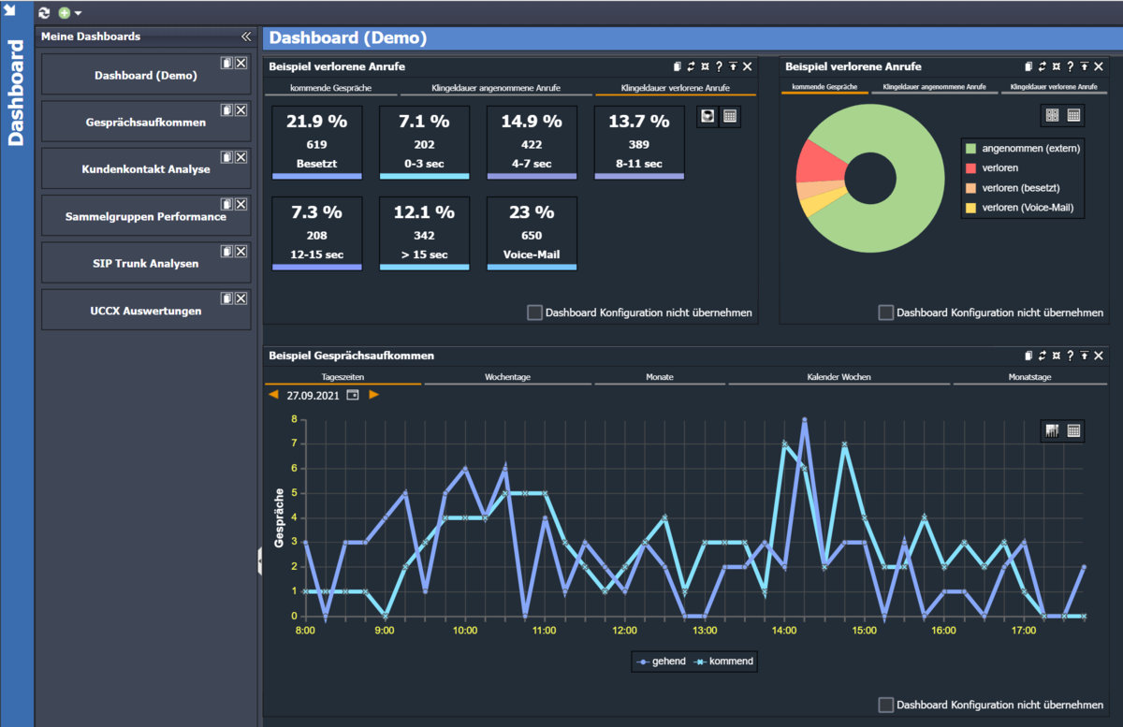Screen dimensions: 1123x727
Task: Switch the pie chart widget to tiles view
Action: (1052, 115)
